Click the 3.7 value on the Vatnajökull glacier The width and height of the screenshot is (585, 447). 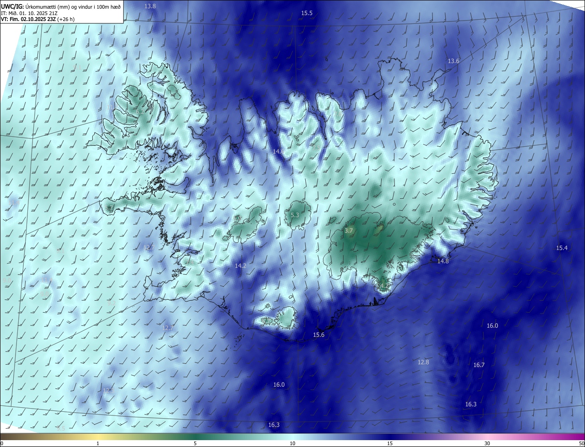(349, 231)
